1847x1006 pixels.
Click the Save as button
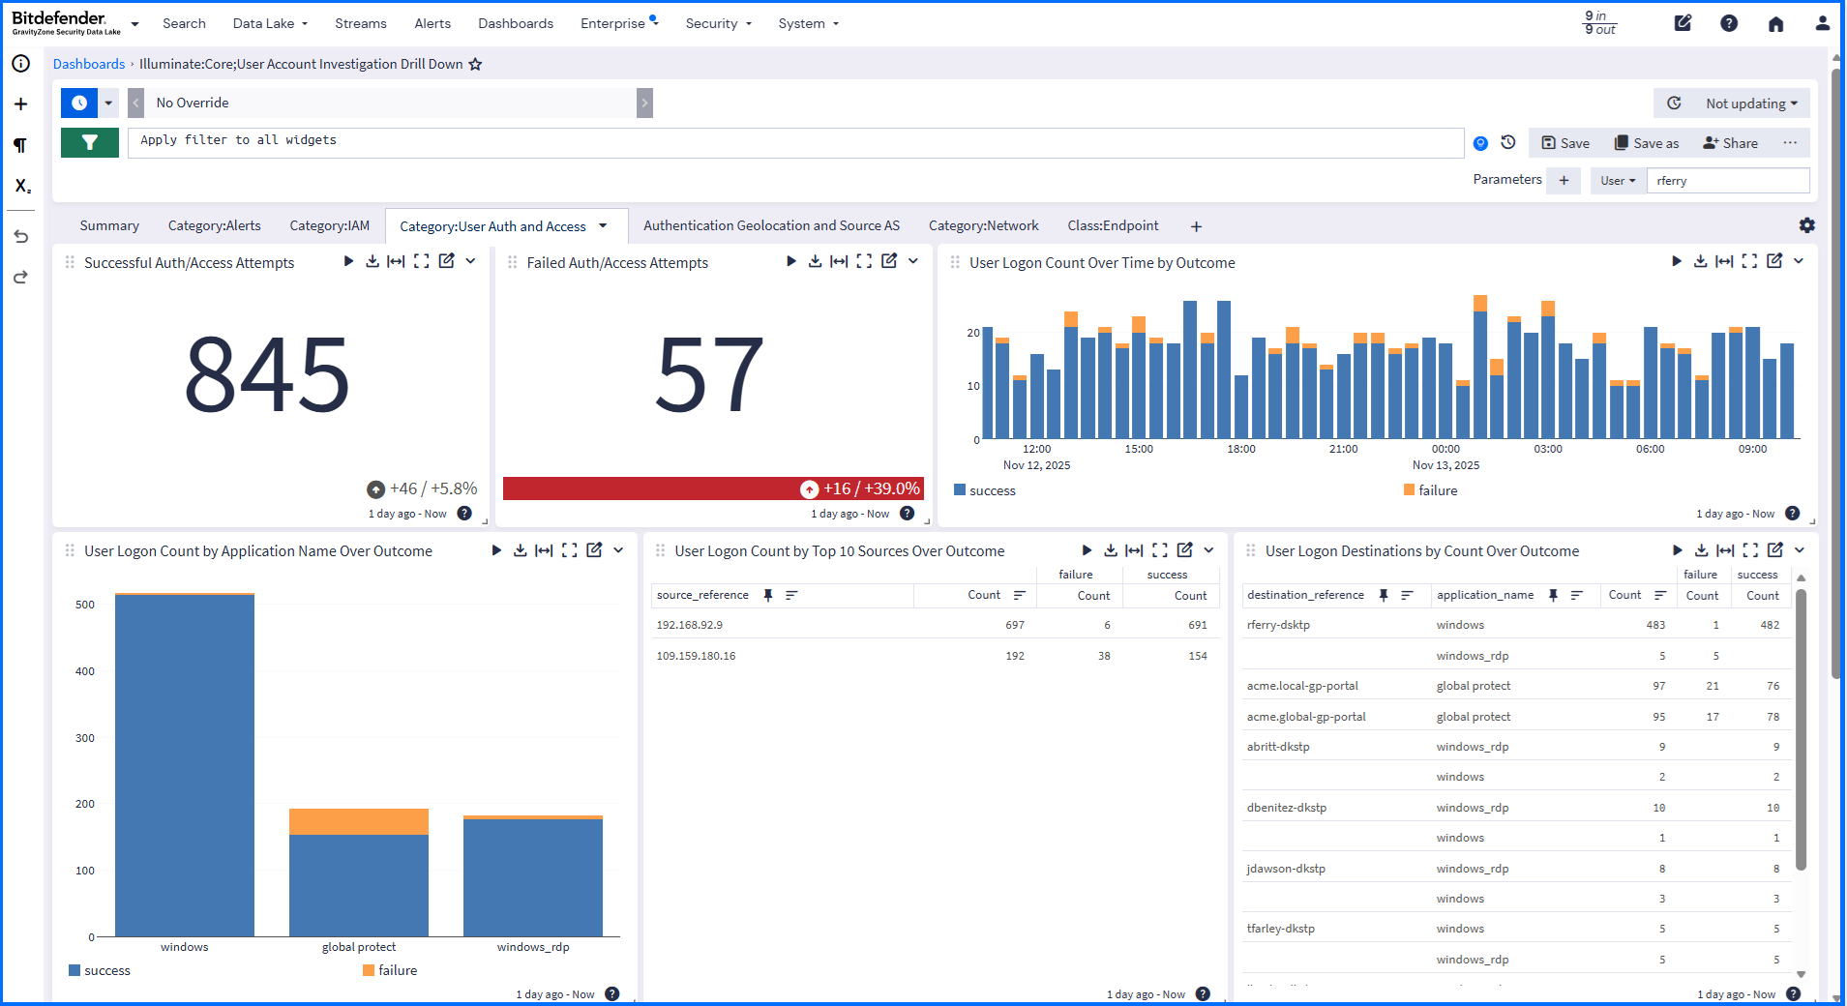(x=1647, y=142)
